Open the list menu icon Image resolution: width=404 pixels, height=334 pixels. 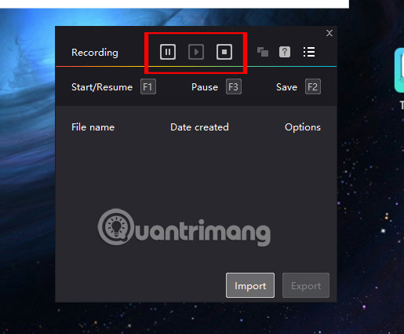click(309, 52)
